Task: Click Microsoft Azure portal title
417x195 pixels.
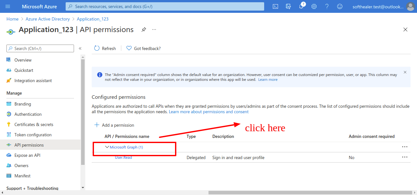Action: (x=39, y=6)
